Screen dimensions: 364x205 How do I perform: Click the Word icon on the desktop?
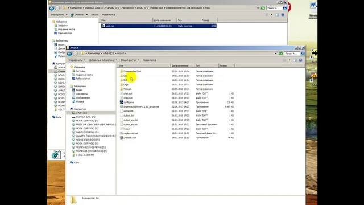313,5
